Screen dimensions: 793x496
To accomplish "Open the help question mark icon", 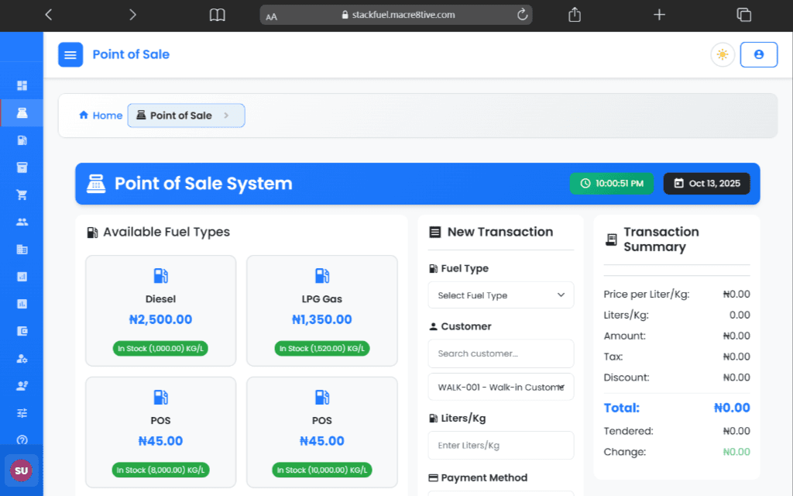I will (22, 439).
